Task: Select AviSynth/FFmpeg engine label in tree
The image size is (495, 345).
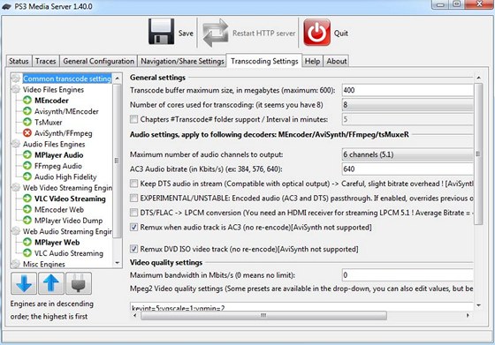Action: [63, 133]
